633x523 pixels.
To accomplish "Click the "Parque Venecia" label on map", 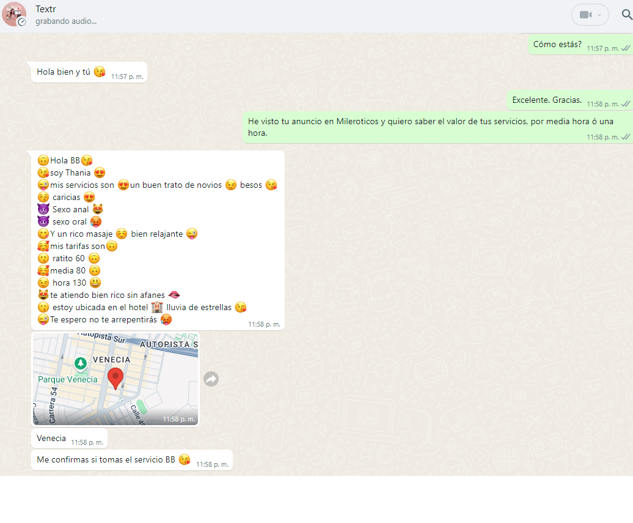I will tap(67, 379).
